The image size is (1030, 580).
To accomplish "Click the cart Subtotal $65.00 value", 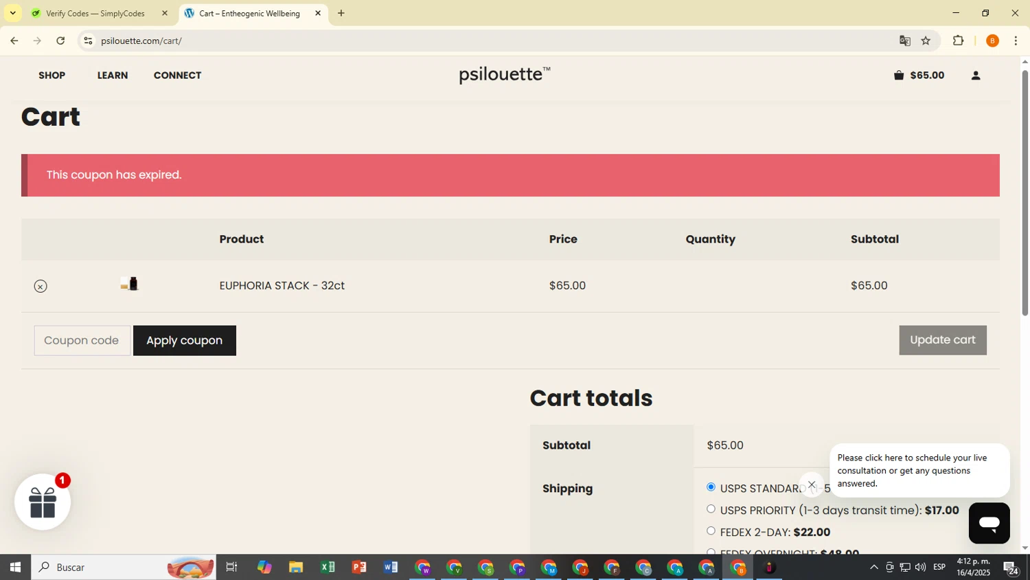I will (x=725, y=445).
